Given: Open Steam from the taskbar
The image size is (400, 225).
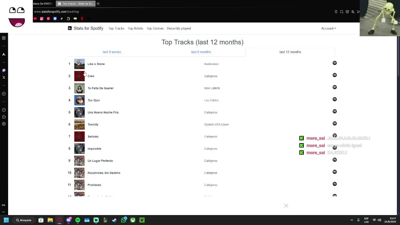Looking at the screenshot, I should (114, 220).
